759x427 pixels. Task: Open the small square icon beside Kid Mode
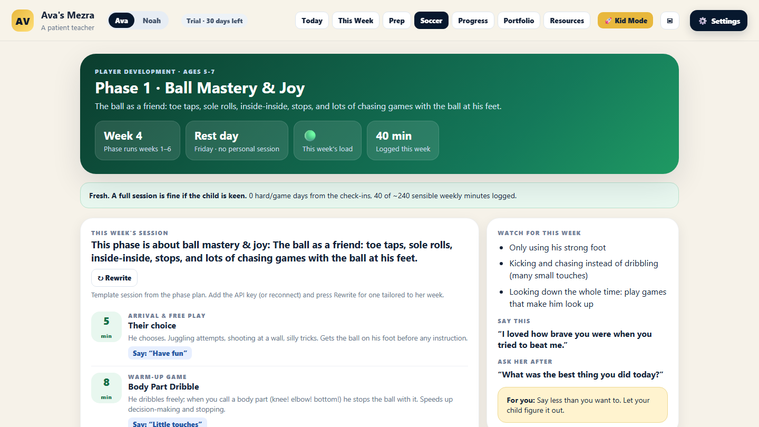click(670, 21)
